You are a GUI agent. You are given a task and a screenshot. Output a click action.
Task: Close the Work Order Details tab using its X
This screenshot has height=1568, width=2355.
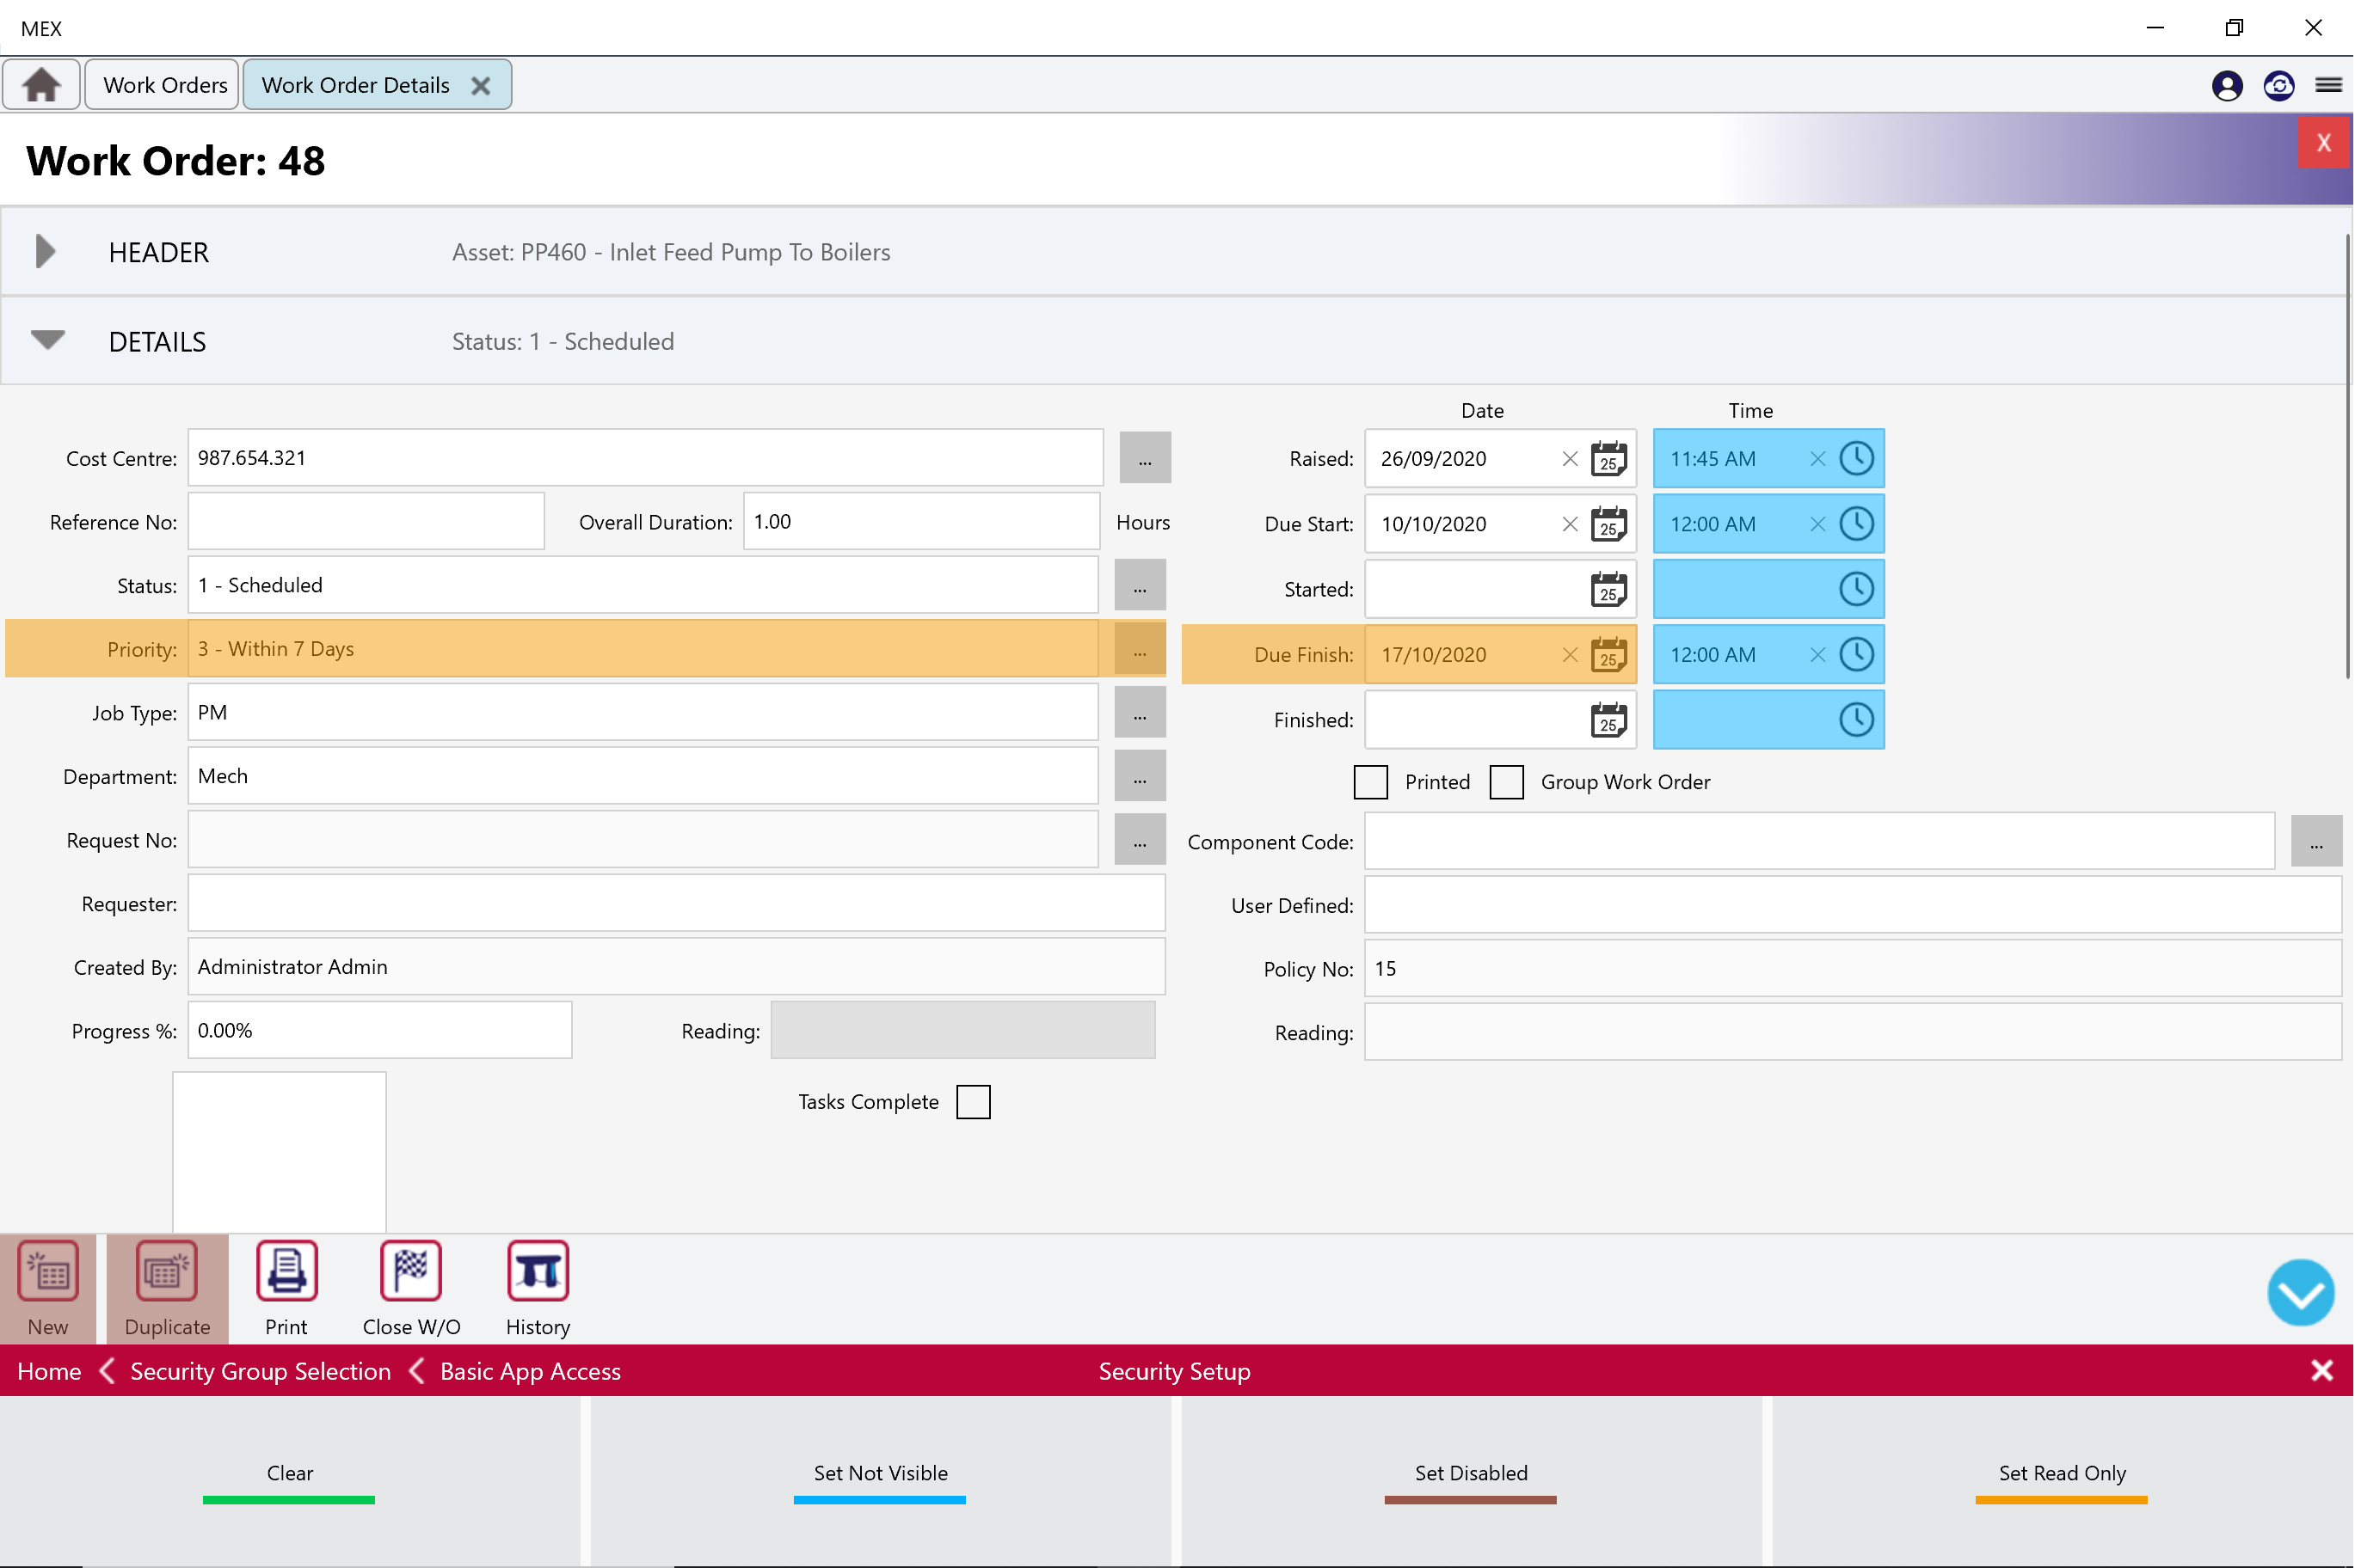click(481, 86)
